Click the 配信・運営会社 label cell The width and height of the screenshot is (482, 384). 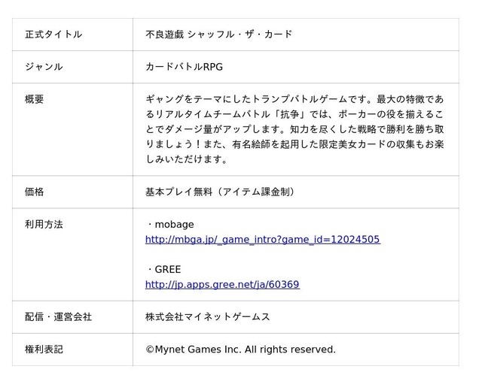(x=72, y=317)
